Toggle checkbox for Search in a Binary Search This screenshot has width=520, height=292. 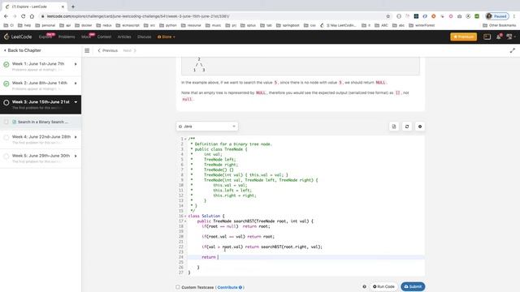pos(6,122)
